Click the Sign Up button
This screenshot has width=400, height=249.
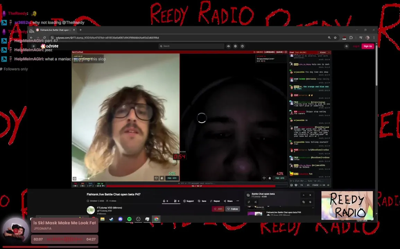tap(368, 46)
